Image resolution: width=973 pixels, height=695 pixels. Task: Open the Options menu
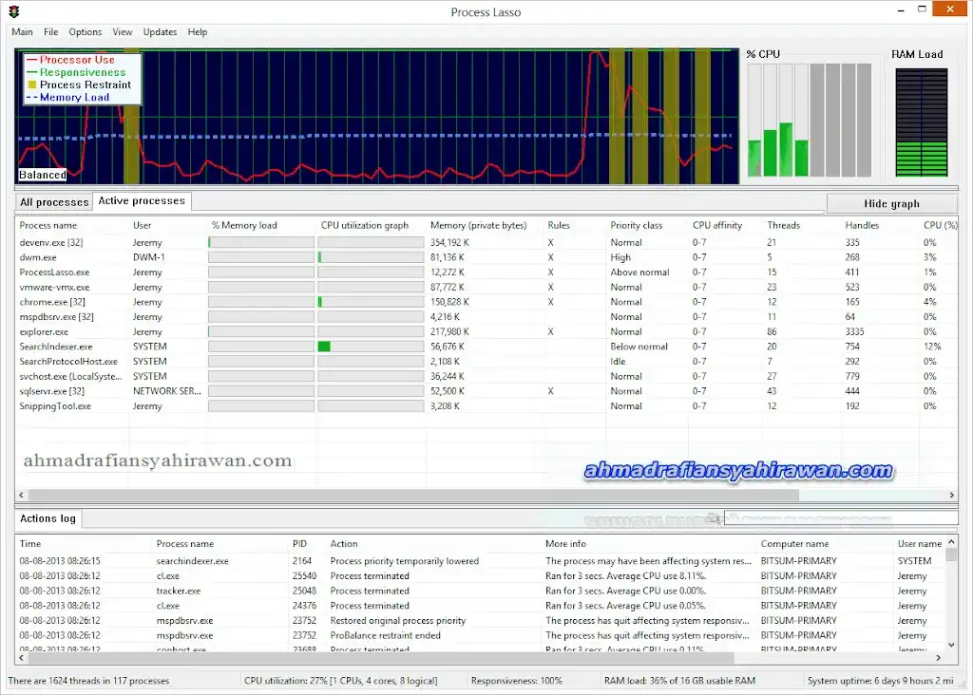[86, 32]
